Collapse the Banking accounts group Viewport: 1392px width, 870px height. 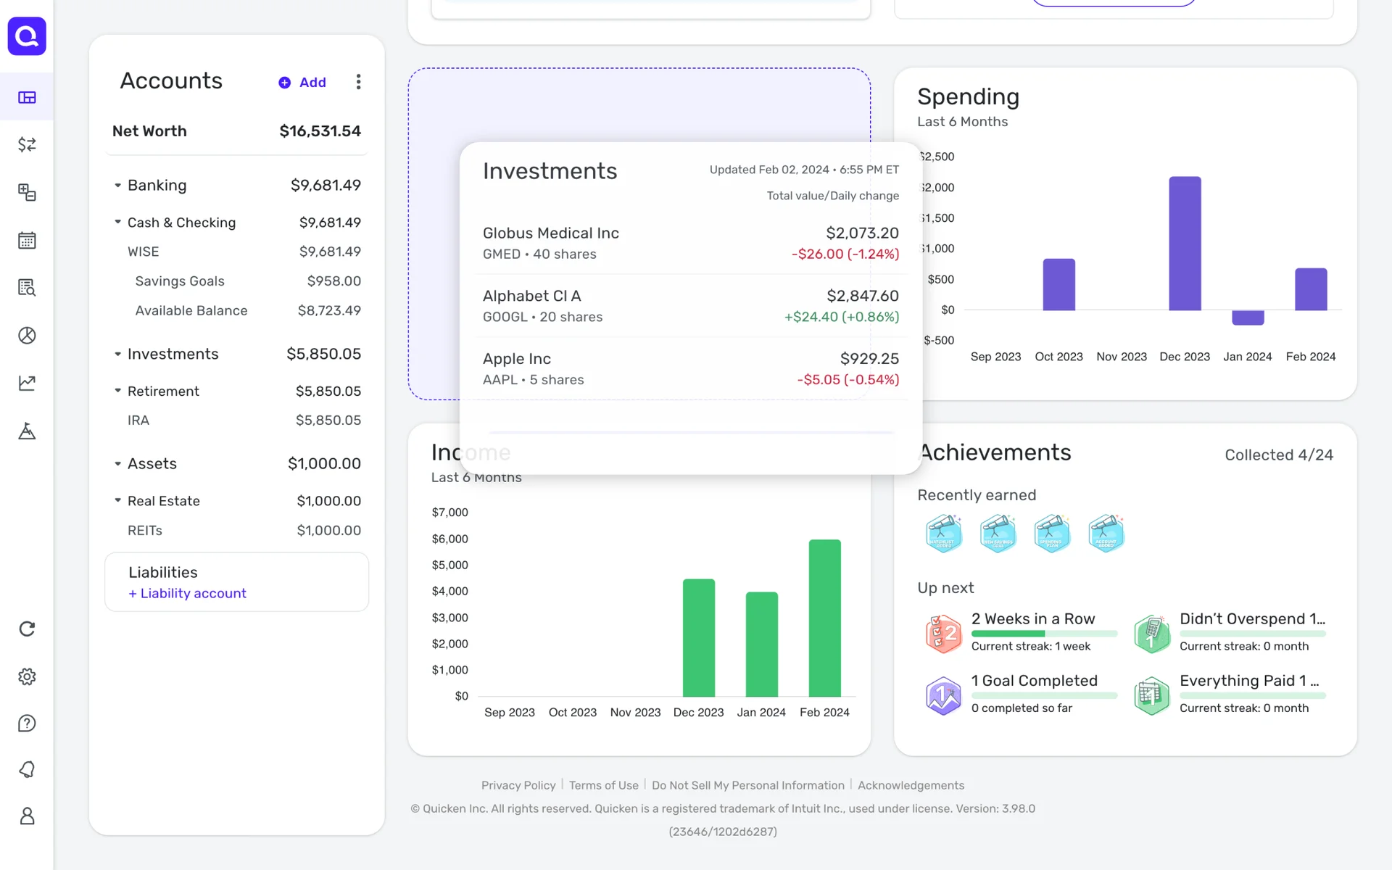click(117, 186)
